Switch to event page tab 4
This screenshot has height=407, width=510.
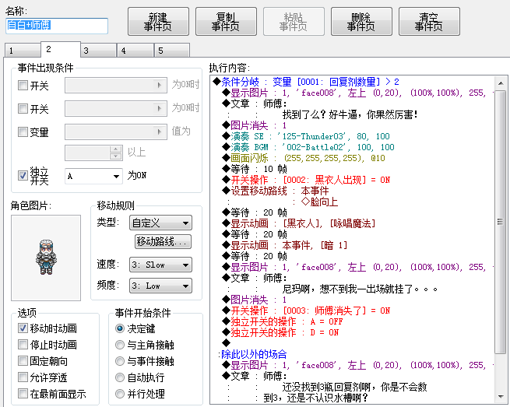coord(135,51)
